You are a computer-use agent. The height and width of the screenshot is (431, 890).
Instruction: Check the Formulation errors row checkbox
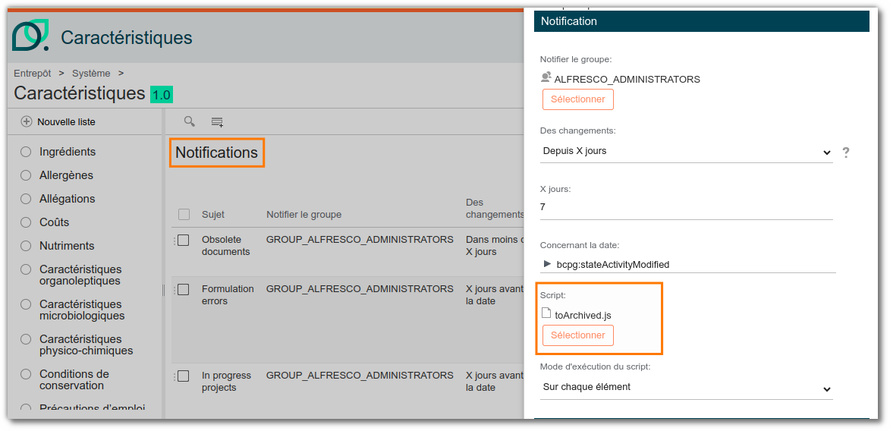tap(184, 290)
